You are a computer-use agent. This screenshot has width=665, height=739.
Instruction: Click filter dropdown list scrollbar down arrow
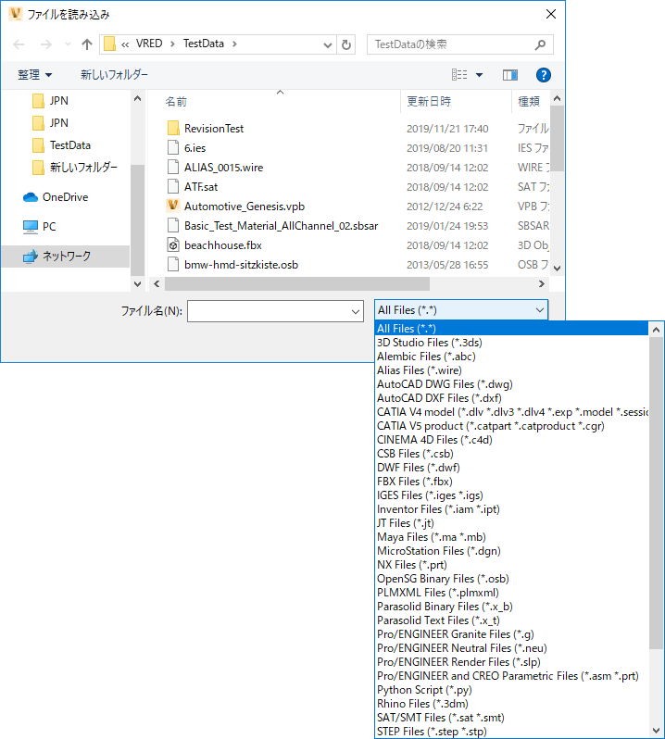[656, 731]
